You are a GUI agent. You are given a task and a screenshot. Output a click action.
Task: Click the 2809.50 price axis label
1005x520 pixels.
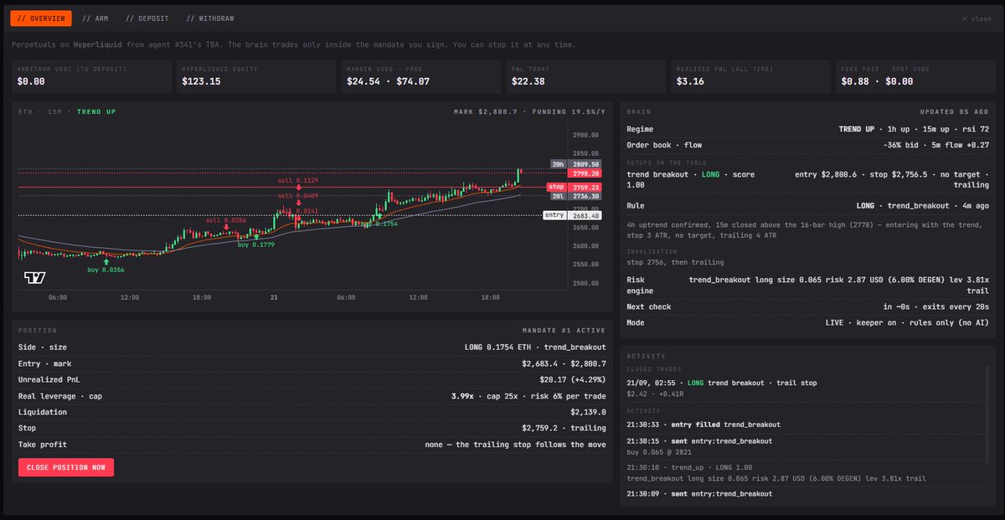click(x=586, y=164)
